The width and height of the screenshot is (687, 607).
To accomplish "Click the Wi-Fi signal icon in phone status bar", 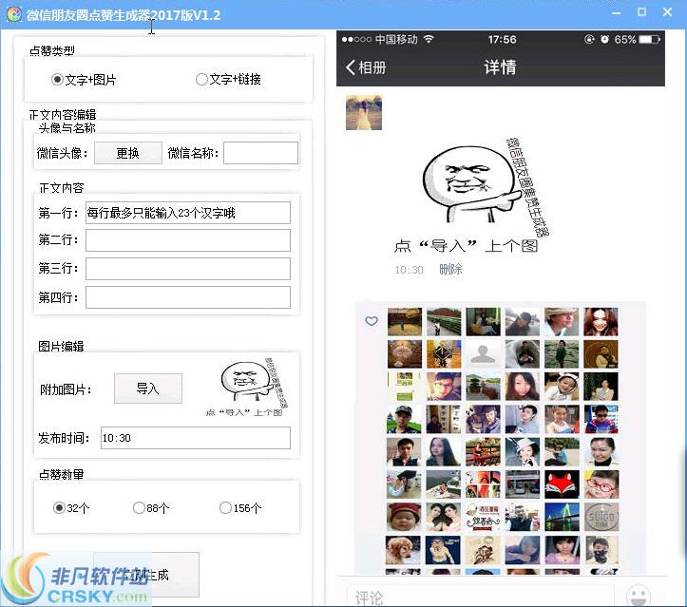I will click(x=429, y=39).
